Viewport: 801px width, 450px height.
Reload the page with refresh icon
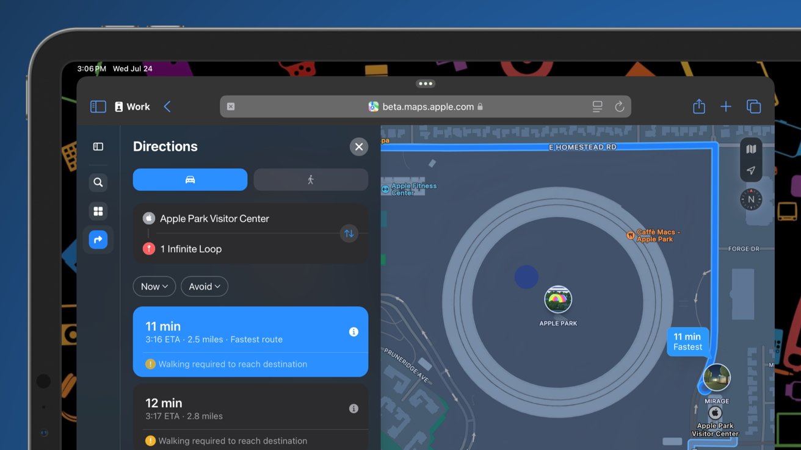[x=619, y=107]
